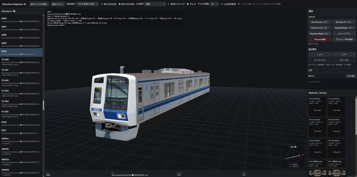Click the M3 (no texture) material card

point(337,127)
